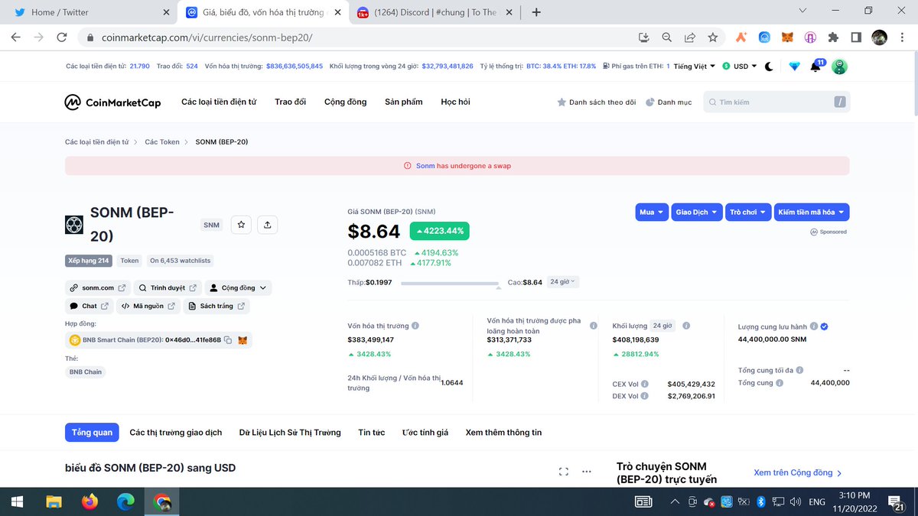
Task: Expand the Giao Dịch dropdown button
Action: [697, 212]
